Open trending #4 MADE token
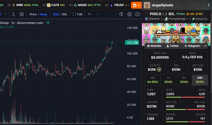The image size is (212, 125). tap(85, 5)
